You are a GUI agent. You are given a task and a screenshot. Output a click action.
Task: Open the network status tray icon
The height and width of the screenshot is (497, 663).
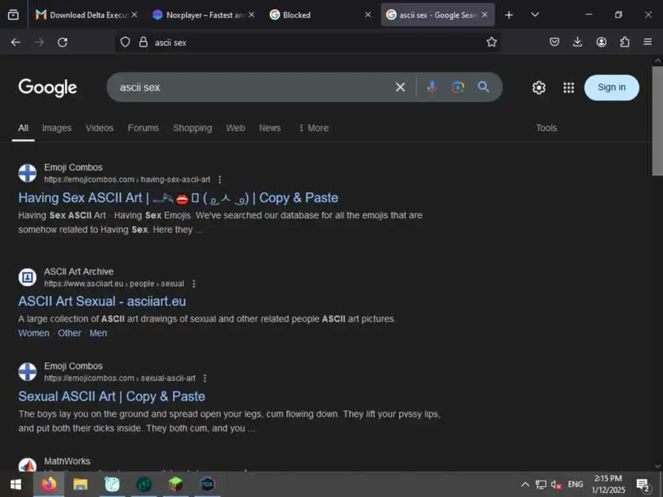[541, 484]
